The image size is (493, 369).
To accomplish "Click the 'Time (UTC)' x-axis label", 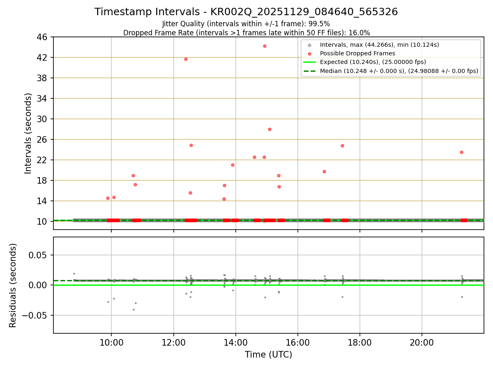I will pyautogui.click(x=268, y=355).
